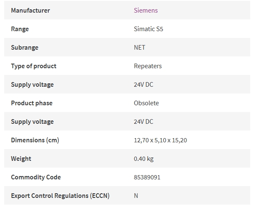Select the Simatic S5 range value
Viewport: 254px width, 208px height.
(x=148, y=29)
